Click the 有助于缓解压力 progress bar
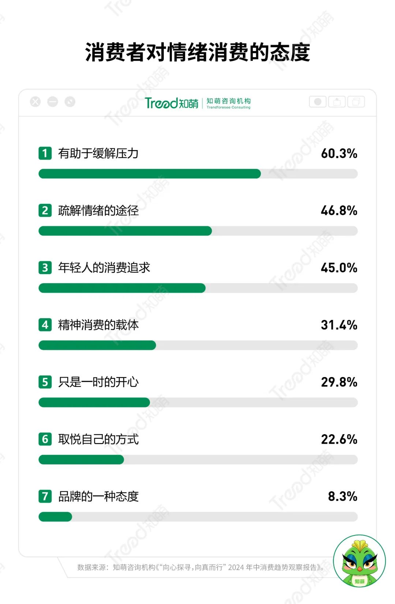The height and width of the screenshot is (604, 395). pos(198,174)
